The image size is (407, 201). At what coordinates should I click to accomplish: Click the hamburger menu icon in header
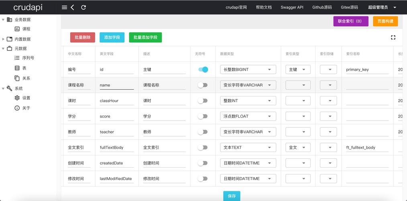[64, 7]
